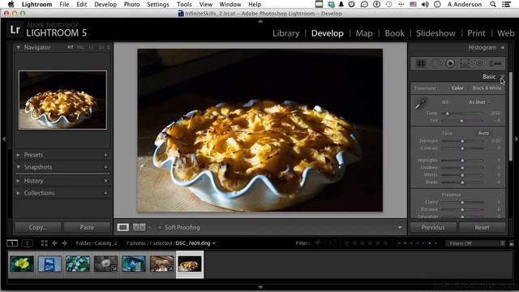The width and height of the screenshot is (519, 292).
Task: Add a new snapshot with plus icon
Action: pyautogui.click(x=106, y=167)
